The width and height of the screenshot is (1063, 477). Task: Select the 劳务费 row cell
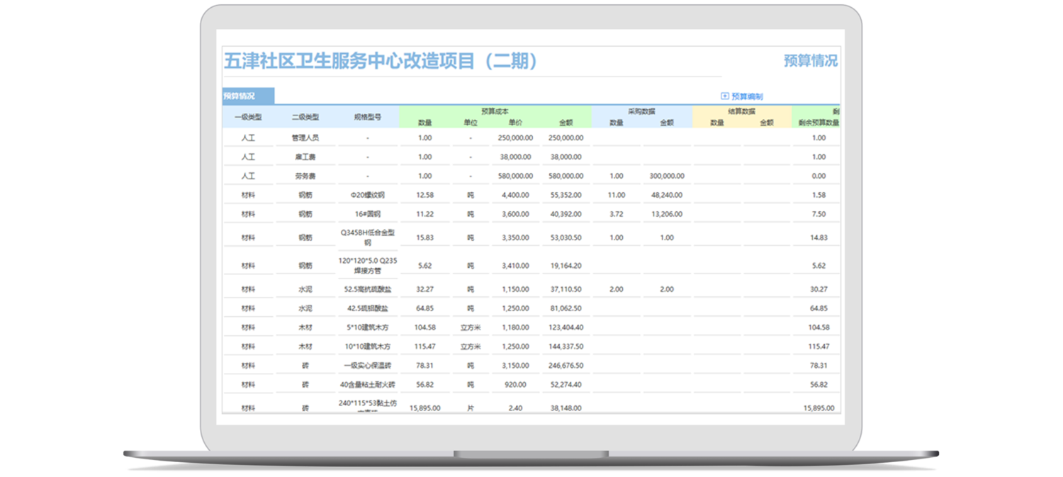coord(305,176)
